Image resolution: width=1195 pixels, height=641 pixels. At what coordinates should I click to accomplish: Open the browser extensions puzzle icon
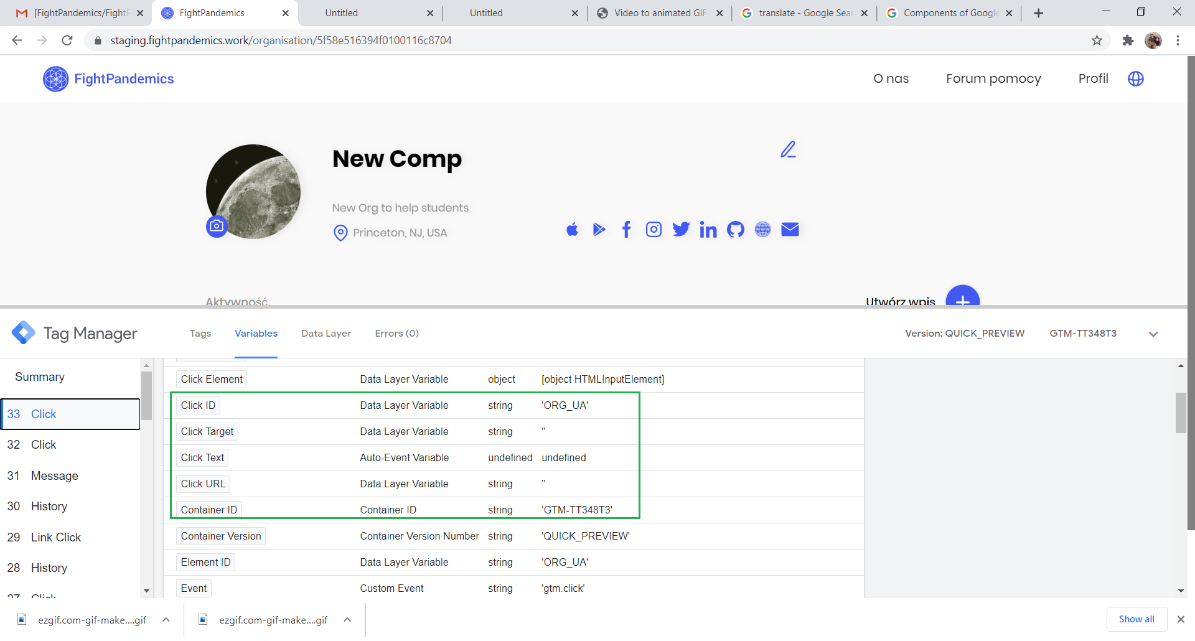point(1128,40)
